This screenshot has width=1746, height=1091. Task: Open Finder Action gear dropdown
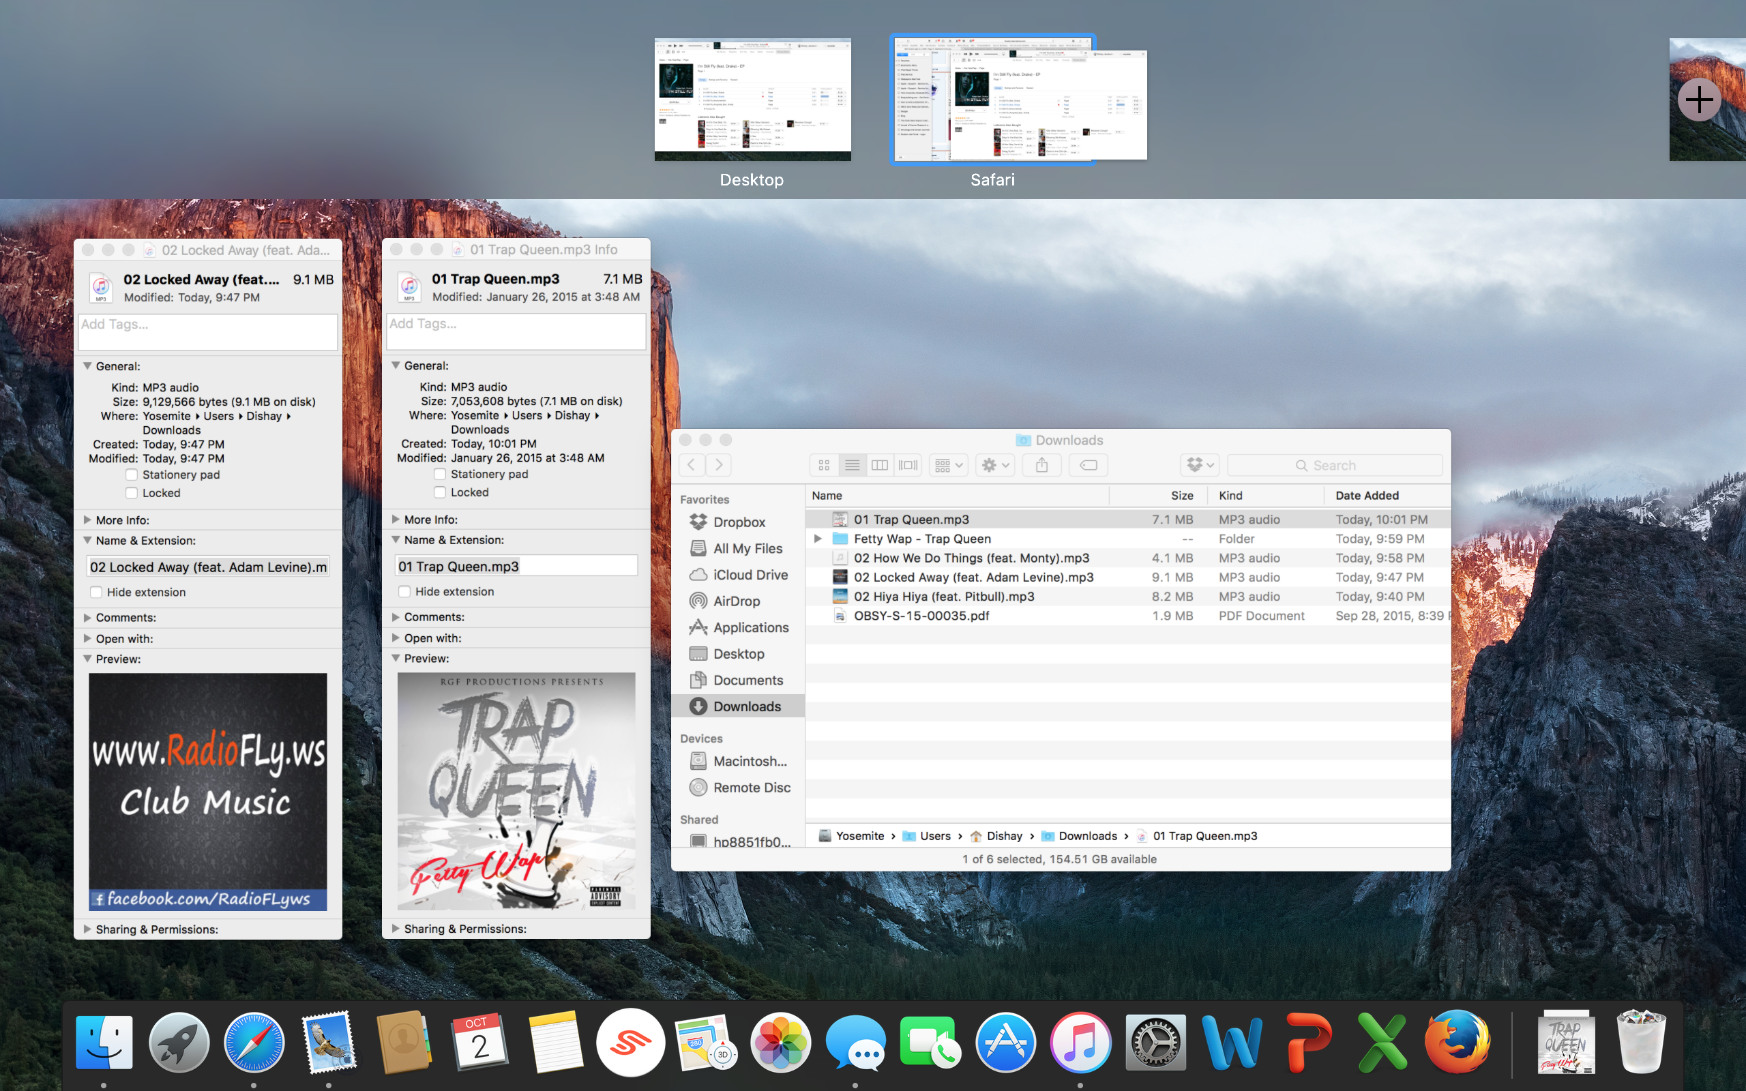[x=995, y=466]
